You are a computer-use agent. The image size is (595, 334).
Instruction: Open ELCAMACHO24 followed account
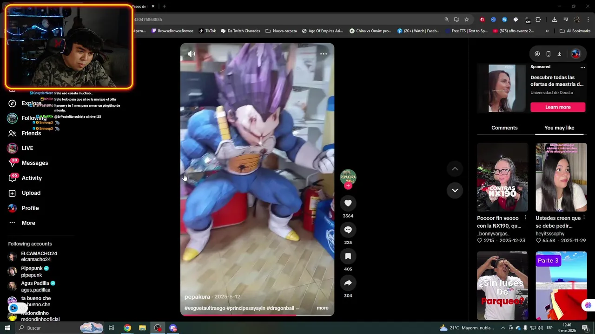(33, 257)
